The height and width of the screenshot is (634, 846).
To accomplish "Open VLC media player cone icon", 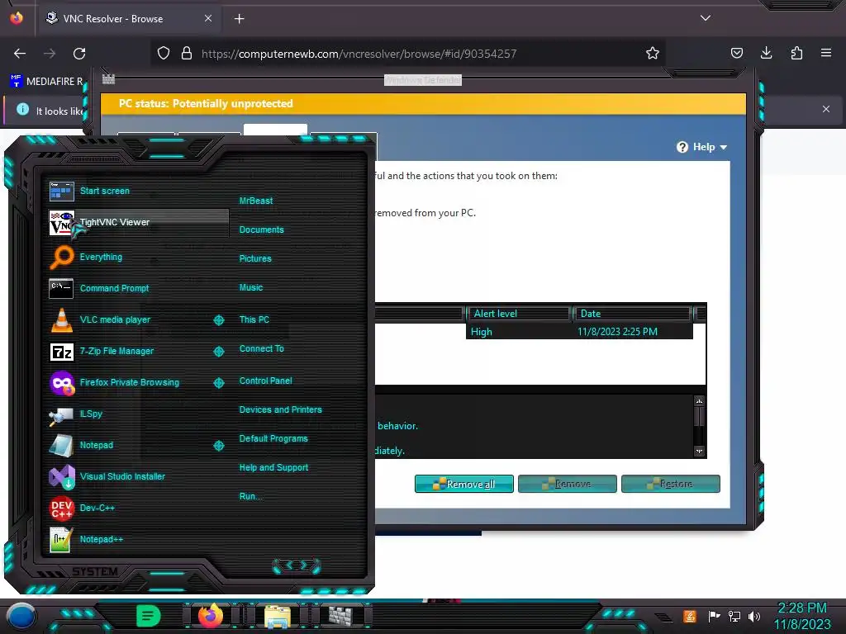I will pyautogui.click(x=61, y=319).
